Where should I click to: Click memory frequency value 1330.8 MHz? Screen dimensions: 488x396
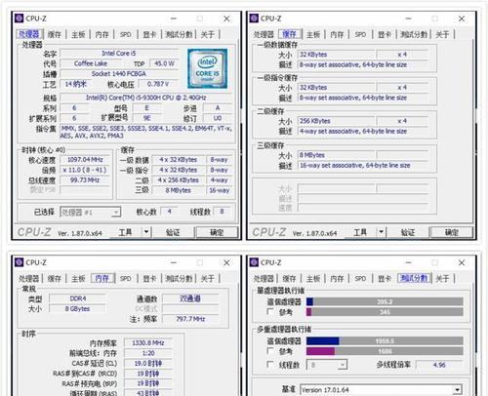[148, 342]
